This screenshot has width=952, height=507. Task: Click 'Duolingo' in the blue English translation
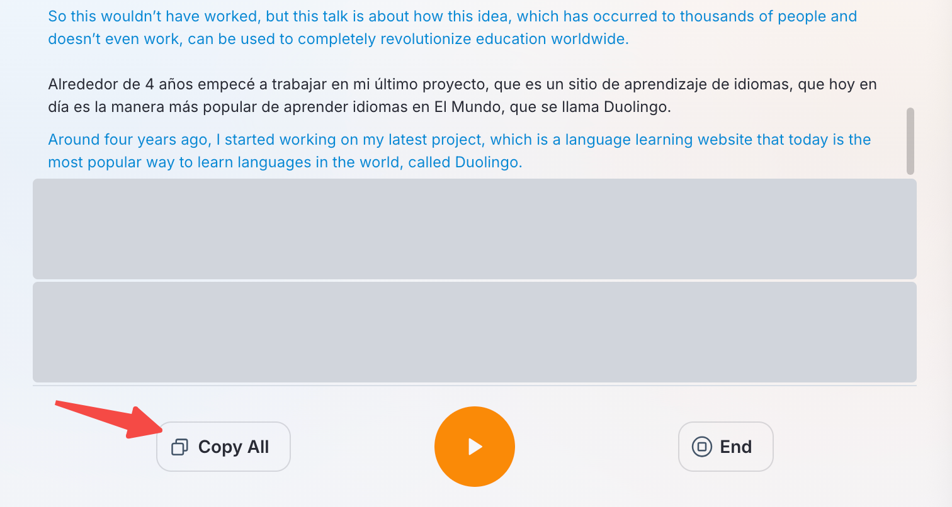488,163
